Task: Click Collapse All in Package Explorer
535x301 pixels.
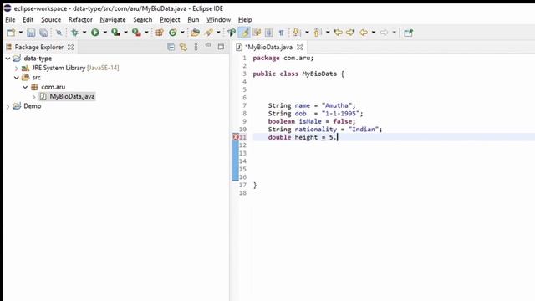Action: click(x=171, y=47)
